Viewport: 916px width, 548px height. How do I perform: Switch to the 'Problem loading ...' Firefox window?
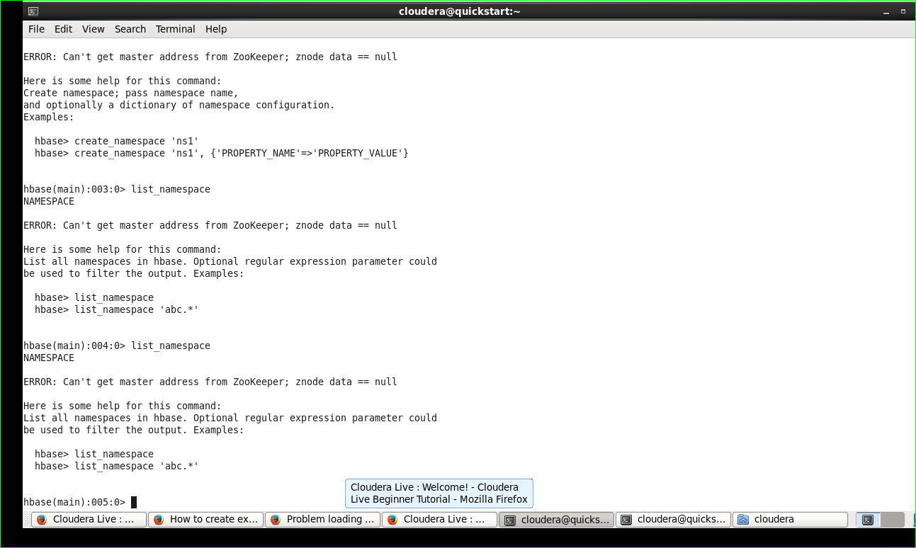click(x=322, y=519)
